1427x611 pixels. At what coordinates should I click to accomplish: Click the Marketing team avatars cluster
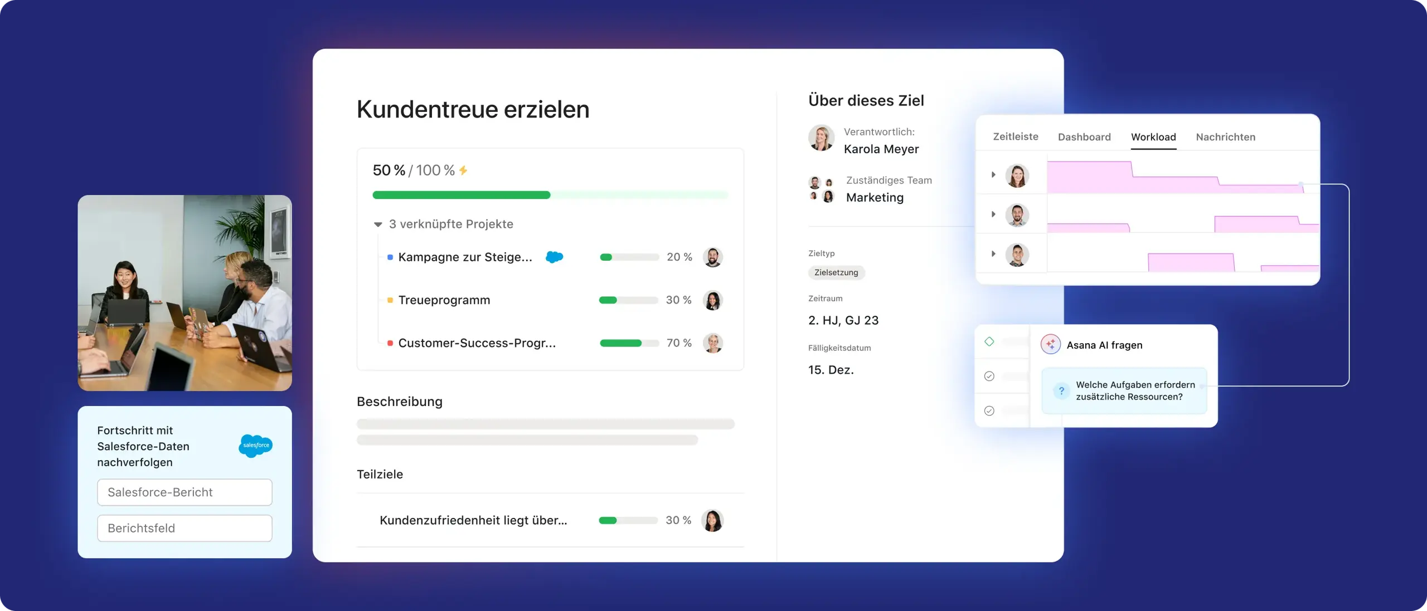[821, 189]
